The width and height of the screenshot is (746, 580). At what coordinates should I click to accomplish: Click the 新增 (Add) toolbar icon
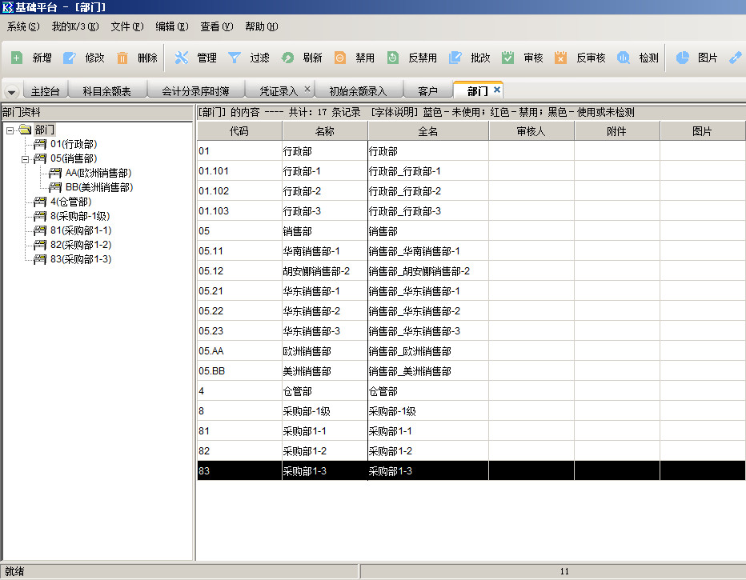pyautogui.click(x=17, y=58)
